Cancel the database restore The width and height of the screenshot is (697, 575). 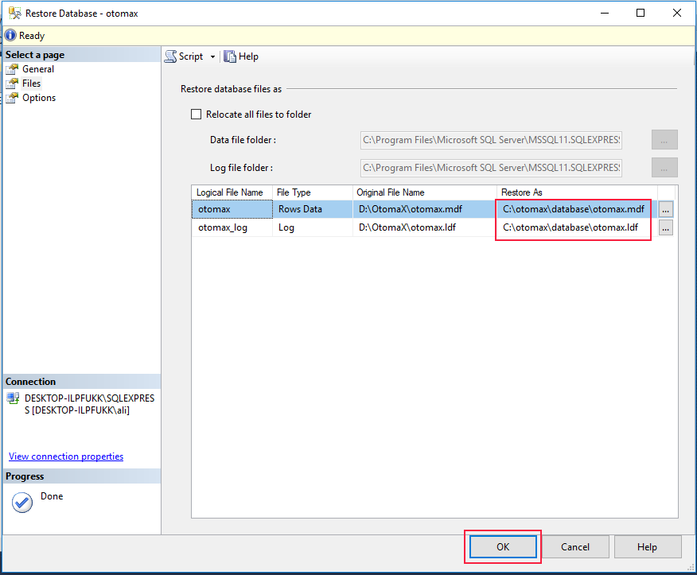point(575,546)
